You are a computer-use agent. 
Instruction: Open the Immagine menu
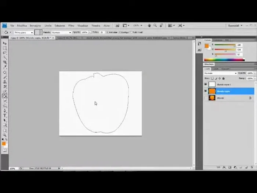click(35, 26)
